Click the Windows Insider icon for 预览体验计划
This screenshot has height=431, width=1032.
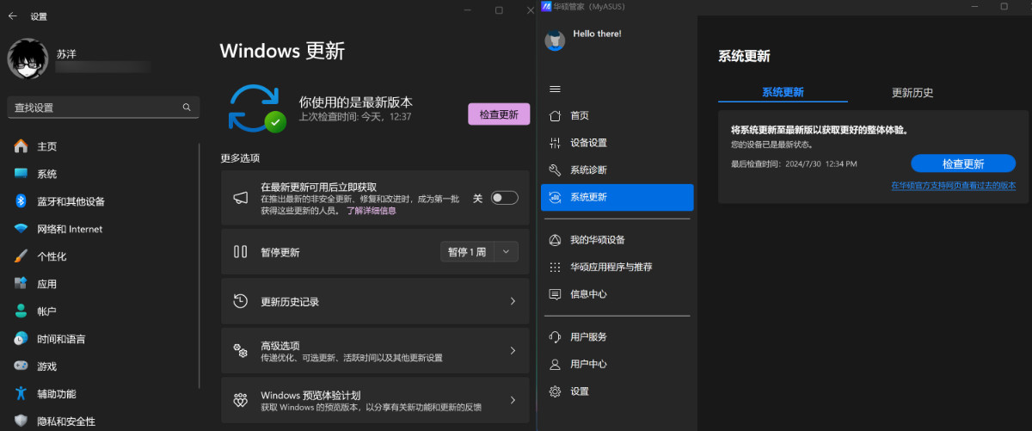(x=242, y=400)
